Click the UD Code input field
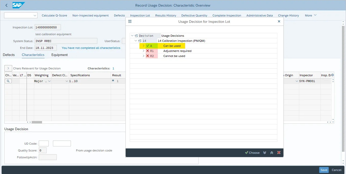This screenshot has height=174, width=346. click(x=44, y=144)
